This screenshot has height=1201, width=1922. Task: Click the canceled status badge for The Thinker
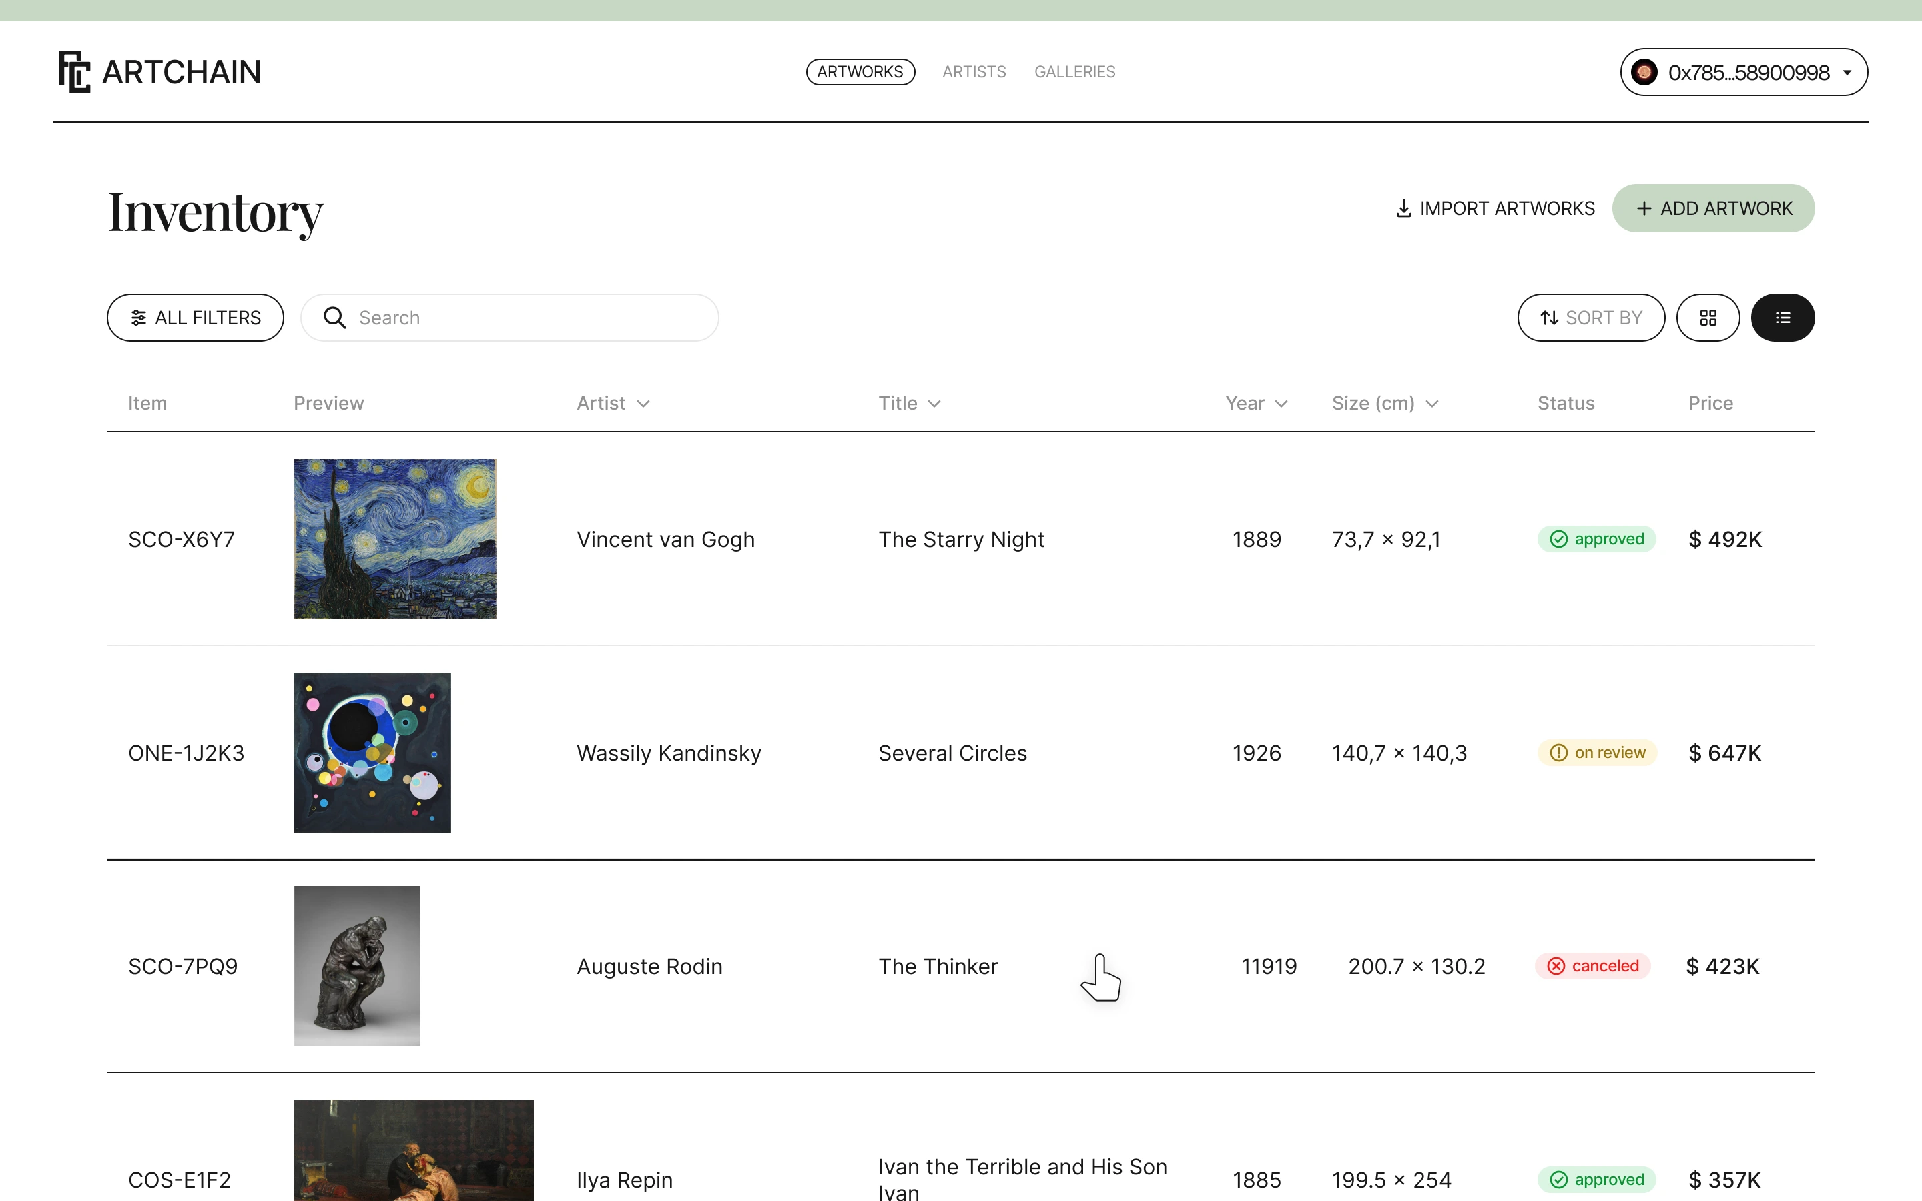[x=1593, y=966]
